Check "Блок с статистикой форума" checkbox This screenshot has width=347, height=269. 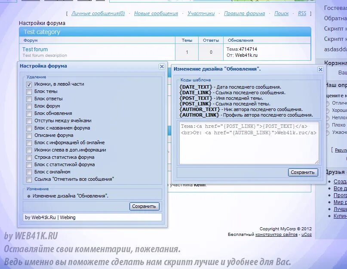pos(29,165)
